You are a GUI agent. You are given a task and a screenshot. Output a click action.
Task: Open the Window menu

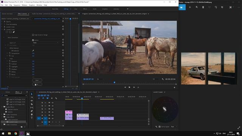pos(39,5)
